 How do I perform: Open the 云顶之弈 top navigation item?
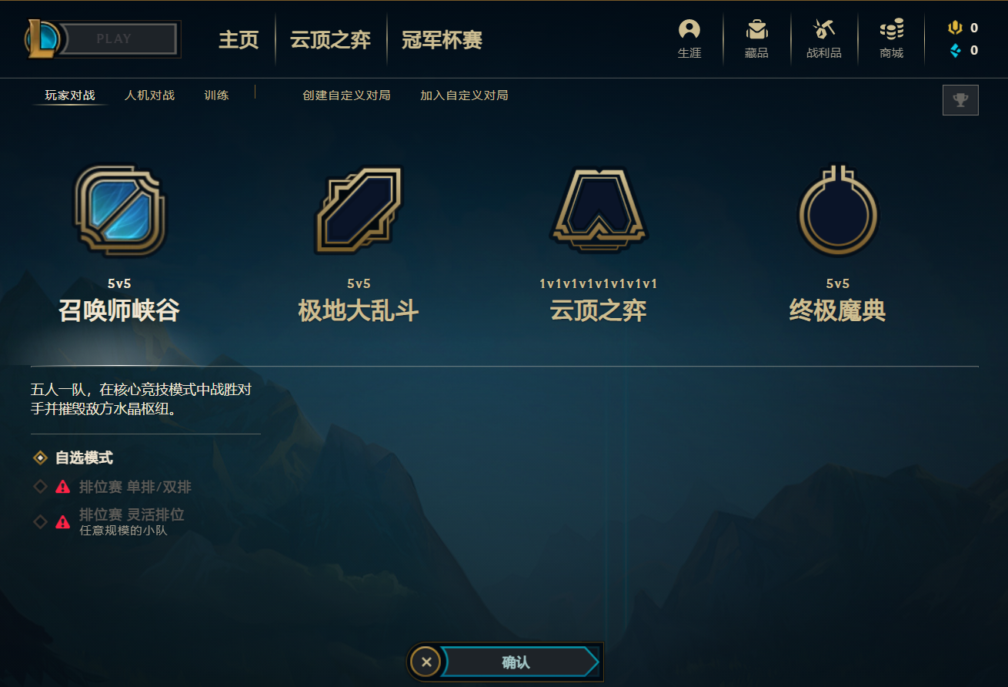point(331,40)
